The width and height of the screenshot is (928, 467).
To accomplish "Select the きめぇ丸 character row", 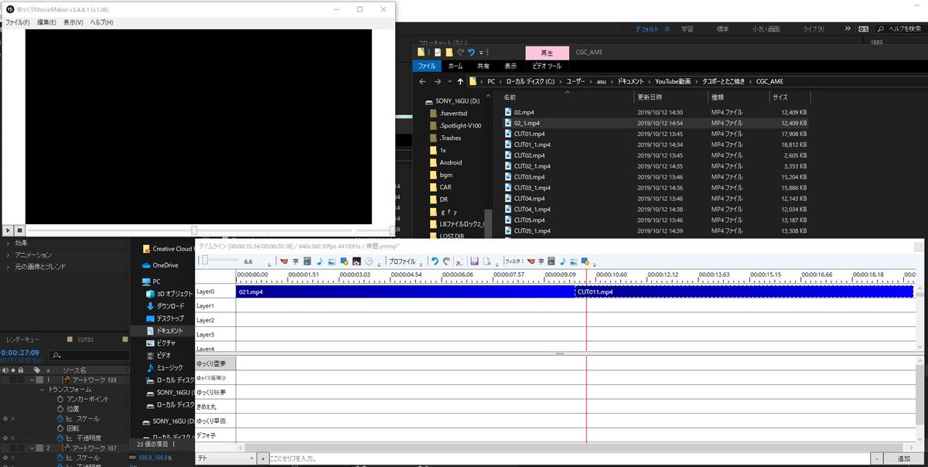I will [x=214, y=407].
